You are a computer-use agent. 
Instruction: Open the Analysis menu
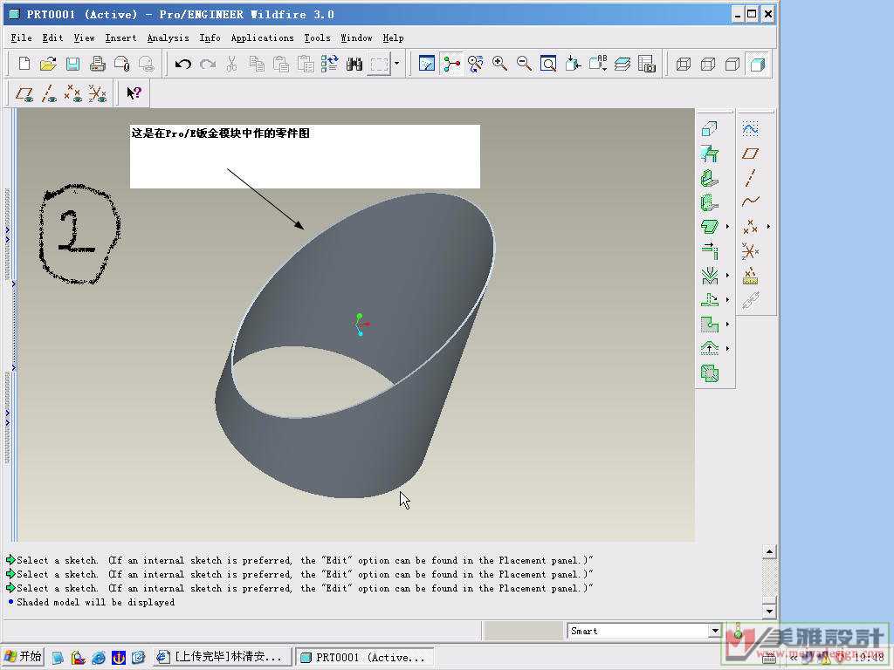pyautogui.click(x=168, y=38)
